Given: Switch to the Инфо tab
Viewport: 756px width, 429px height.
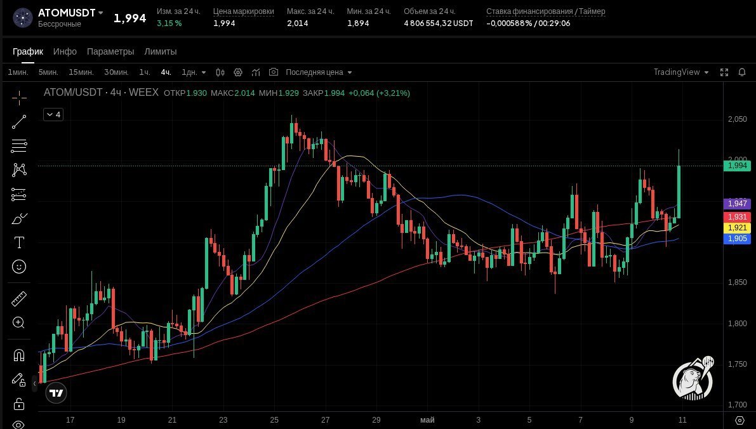Looking at the screenshot, I should point(65,51).
